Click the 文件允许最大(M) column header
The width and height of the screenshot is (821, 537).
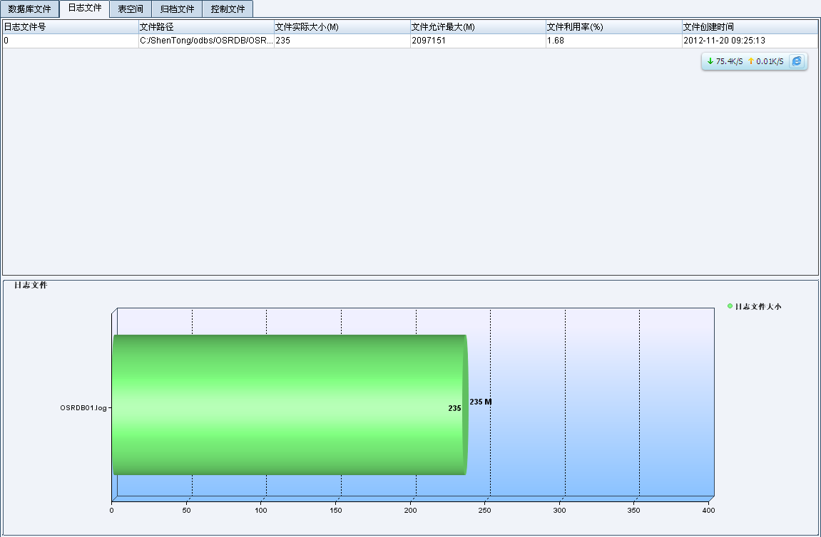click(x=477, y=27)
